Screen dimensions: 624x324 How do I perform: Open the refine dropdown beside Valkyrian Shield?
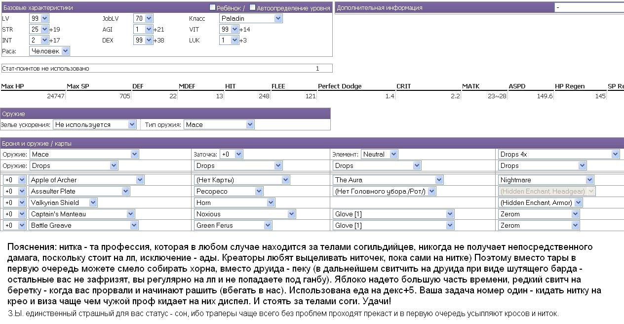(x=14, y=202)
